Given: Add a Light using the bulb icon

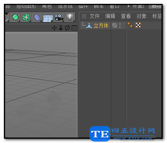Looking at the screenshot, I should click(x=70, y=17).
